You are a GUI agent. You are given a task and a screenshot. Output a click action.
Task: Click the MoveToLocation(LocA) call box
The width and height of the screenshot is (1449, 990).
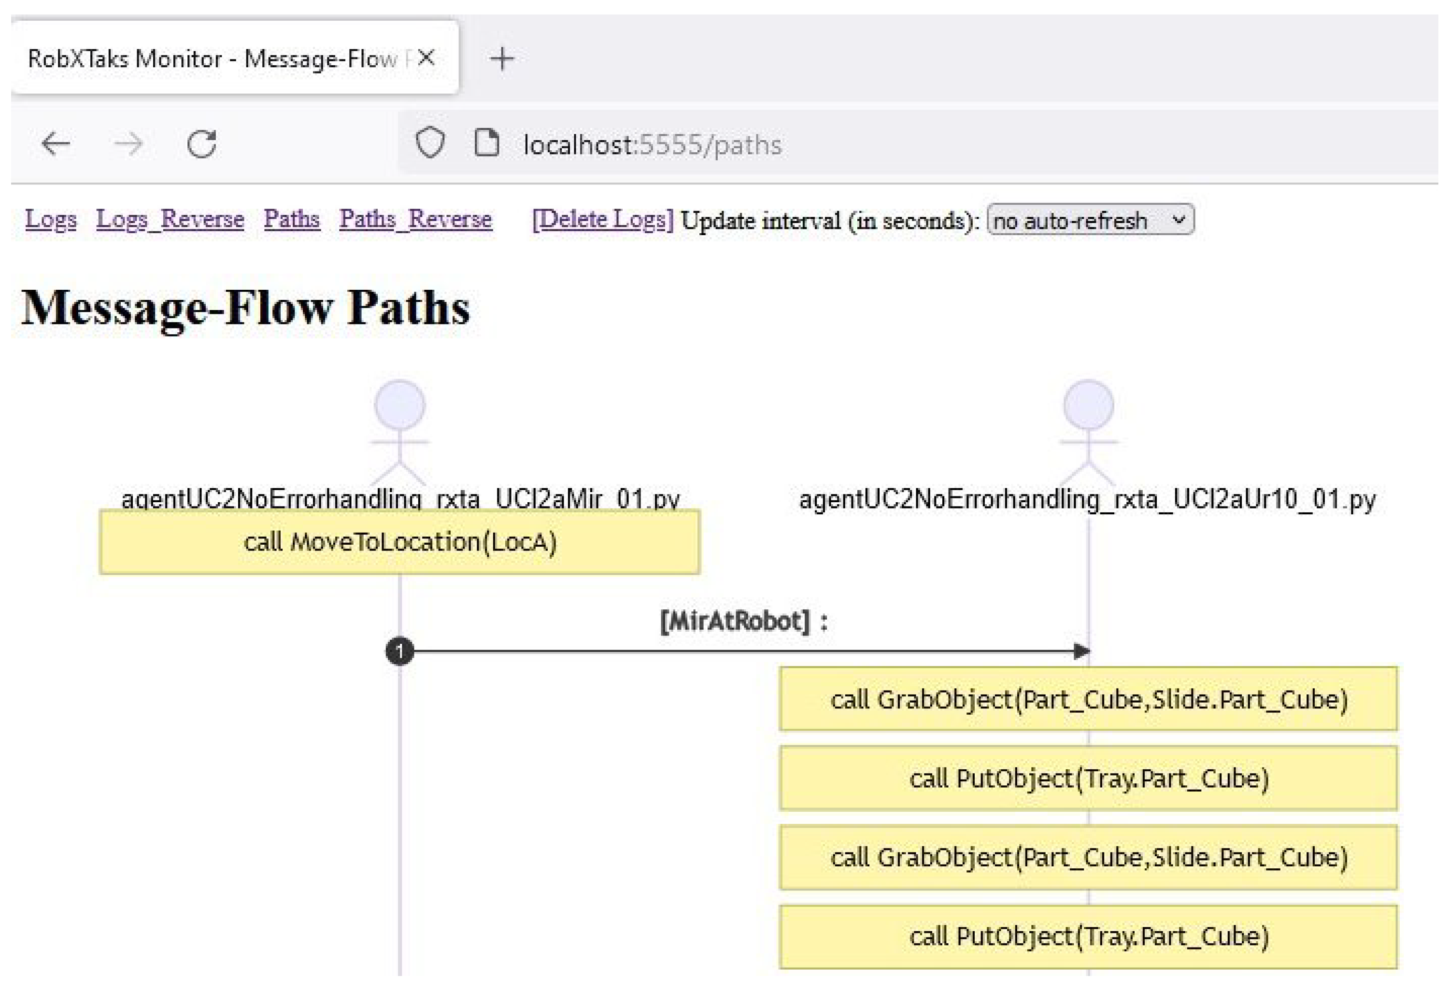(x=399, y=542)
